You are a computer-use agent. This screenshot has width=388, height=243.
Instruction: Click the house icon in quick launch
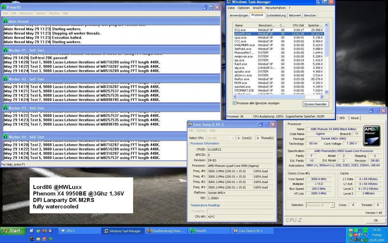(x=44, y=239)
